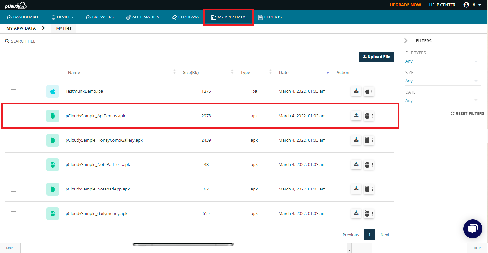Open the File Types filter dropdown

coord(443,61)
